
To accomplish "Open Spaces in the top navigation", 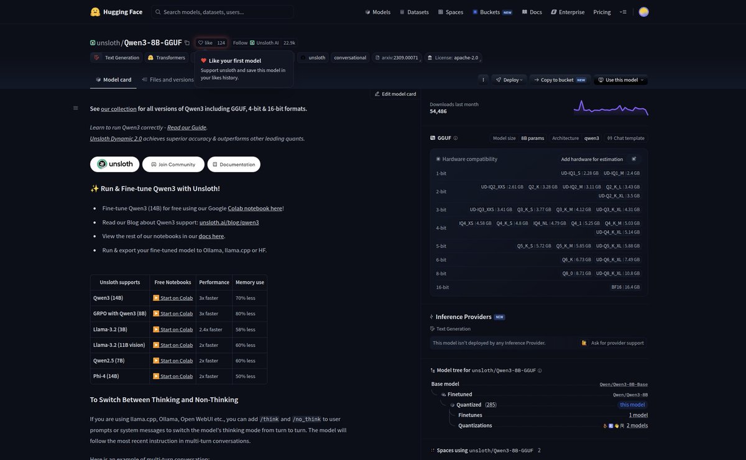I will 451,12.
